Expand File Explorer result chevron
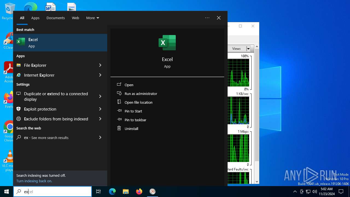 pos(100,65)
